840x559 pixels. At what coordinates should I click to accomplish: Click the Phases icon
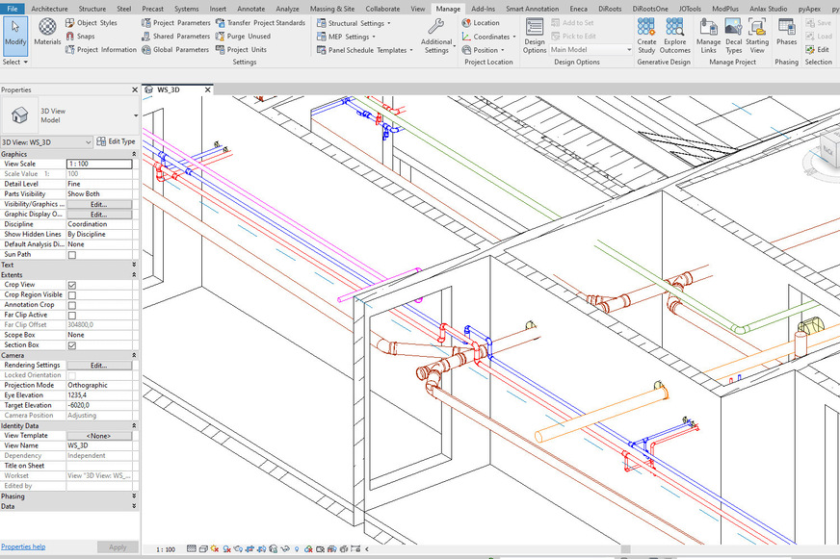(x=786, y=32)
